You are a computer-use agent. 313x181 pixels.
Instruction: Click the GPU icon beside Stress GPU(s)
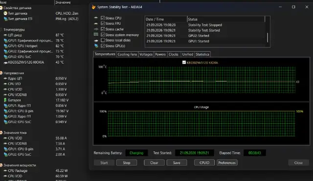click(96, 45)
